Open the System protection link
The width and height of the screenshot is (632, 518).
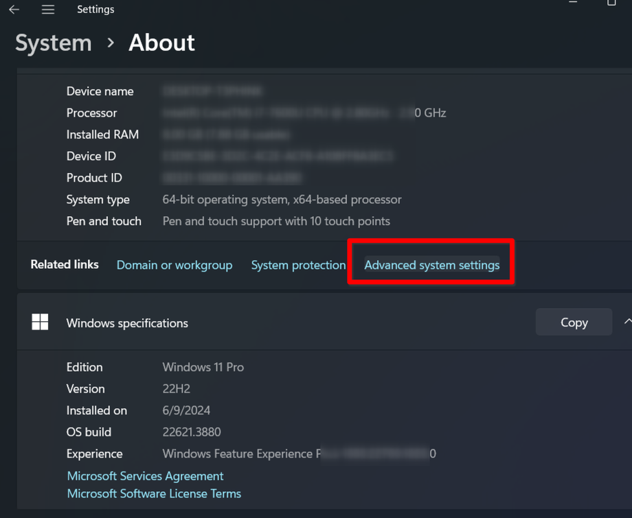click(298, 265)
